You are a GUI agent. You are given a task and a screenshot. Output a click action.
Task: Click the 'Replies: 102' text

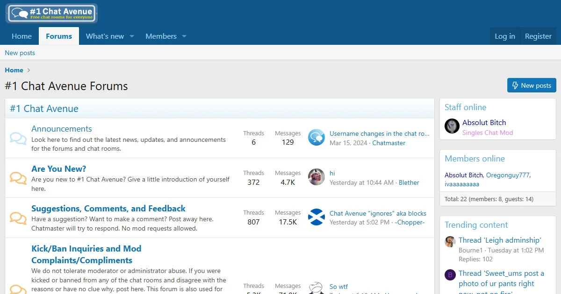click(475, 259)
